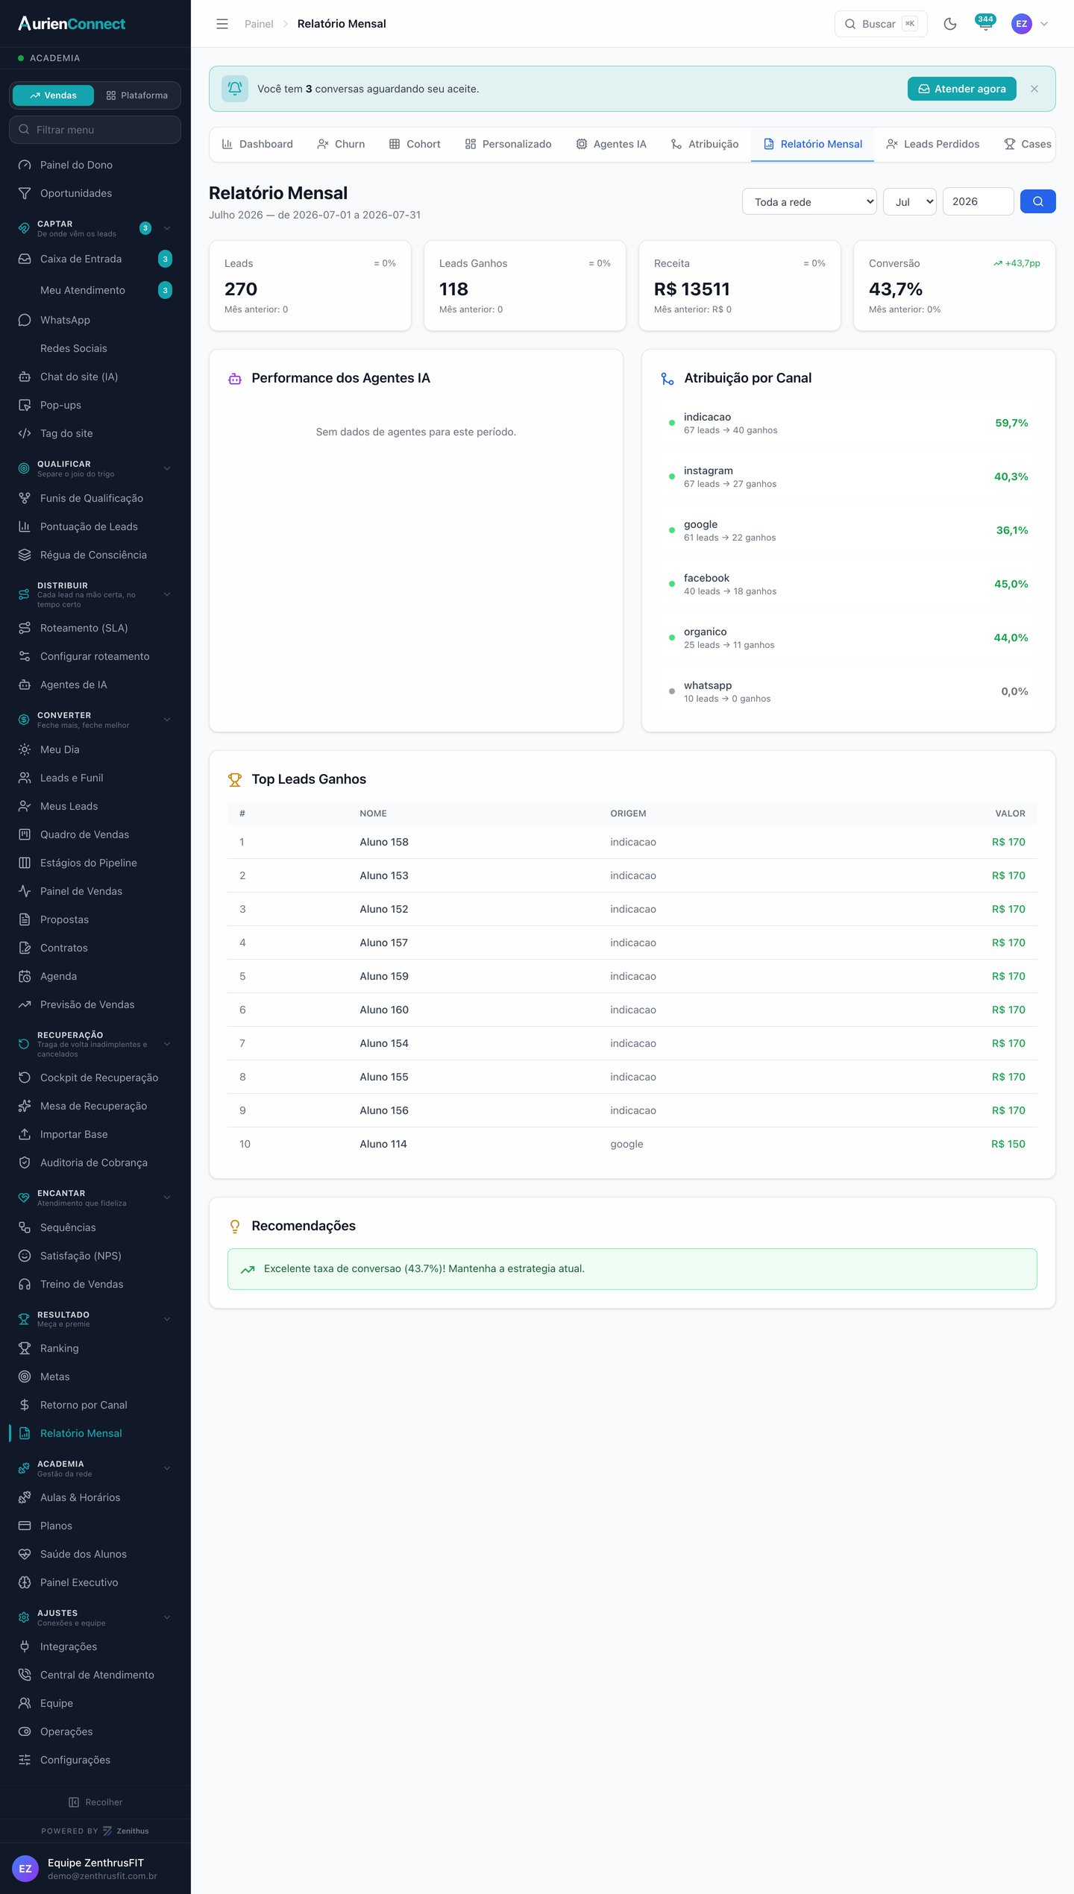This screenshot has height=1894, width=1074.
Task: Click the Filtrar menu input field
Action: [x=95, y=130]
